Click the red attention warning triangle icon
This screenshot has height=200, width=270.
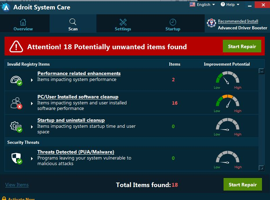click(x=16, y=46)
